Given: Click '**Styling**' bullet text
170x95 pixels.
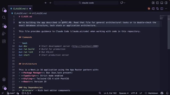Looking at the screenshot, I should (28, 79).
